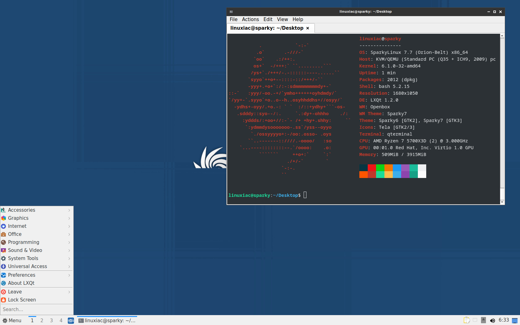The width and height of the screenshot is (520, 325).
Task: Open the clipboard manager tray icon
Action: [466, 320]
